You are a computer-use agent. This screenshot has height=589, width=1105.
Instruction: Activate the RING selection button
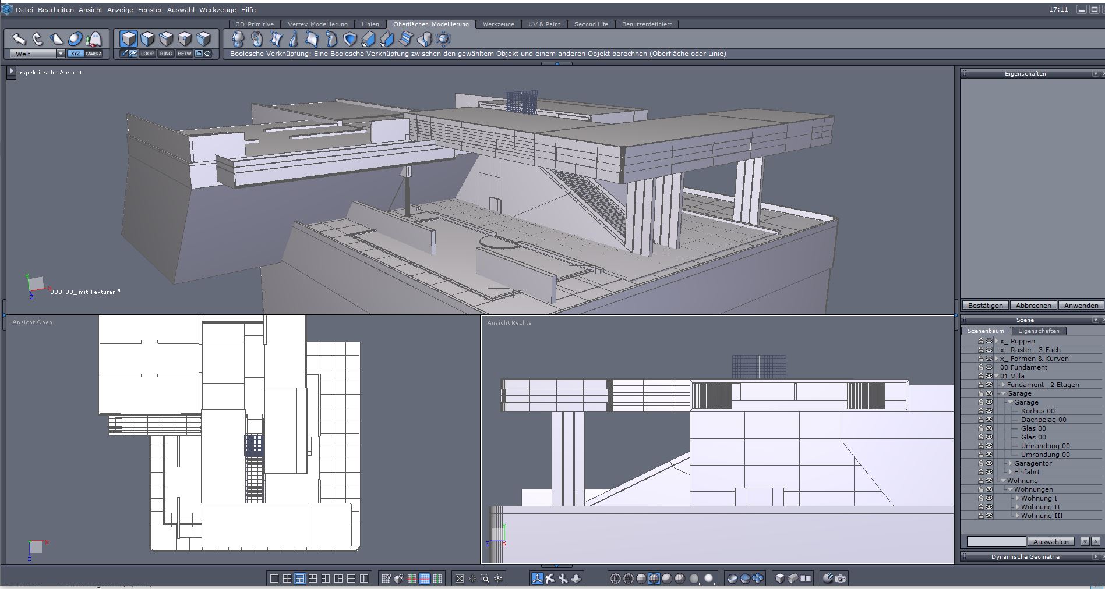pos(166,54)
